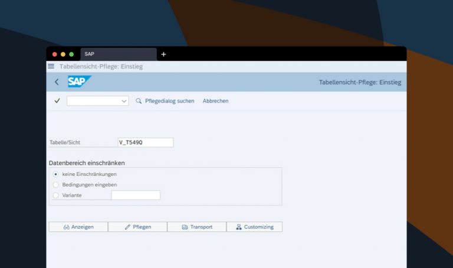Click the 'Datenbereich einschränken' heading

[87, 163]
